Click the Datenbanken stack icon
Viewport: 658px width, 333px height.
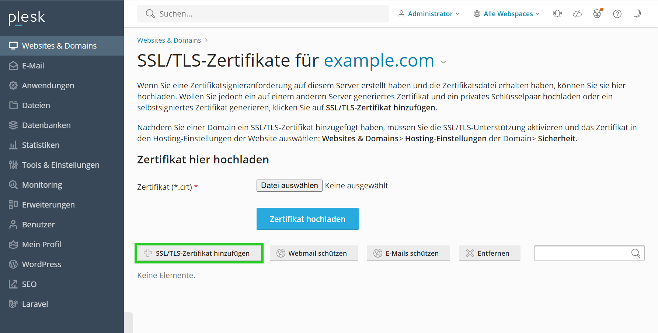click(x=13, y=125)
